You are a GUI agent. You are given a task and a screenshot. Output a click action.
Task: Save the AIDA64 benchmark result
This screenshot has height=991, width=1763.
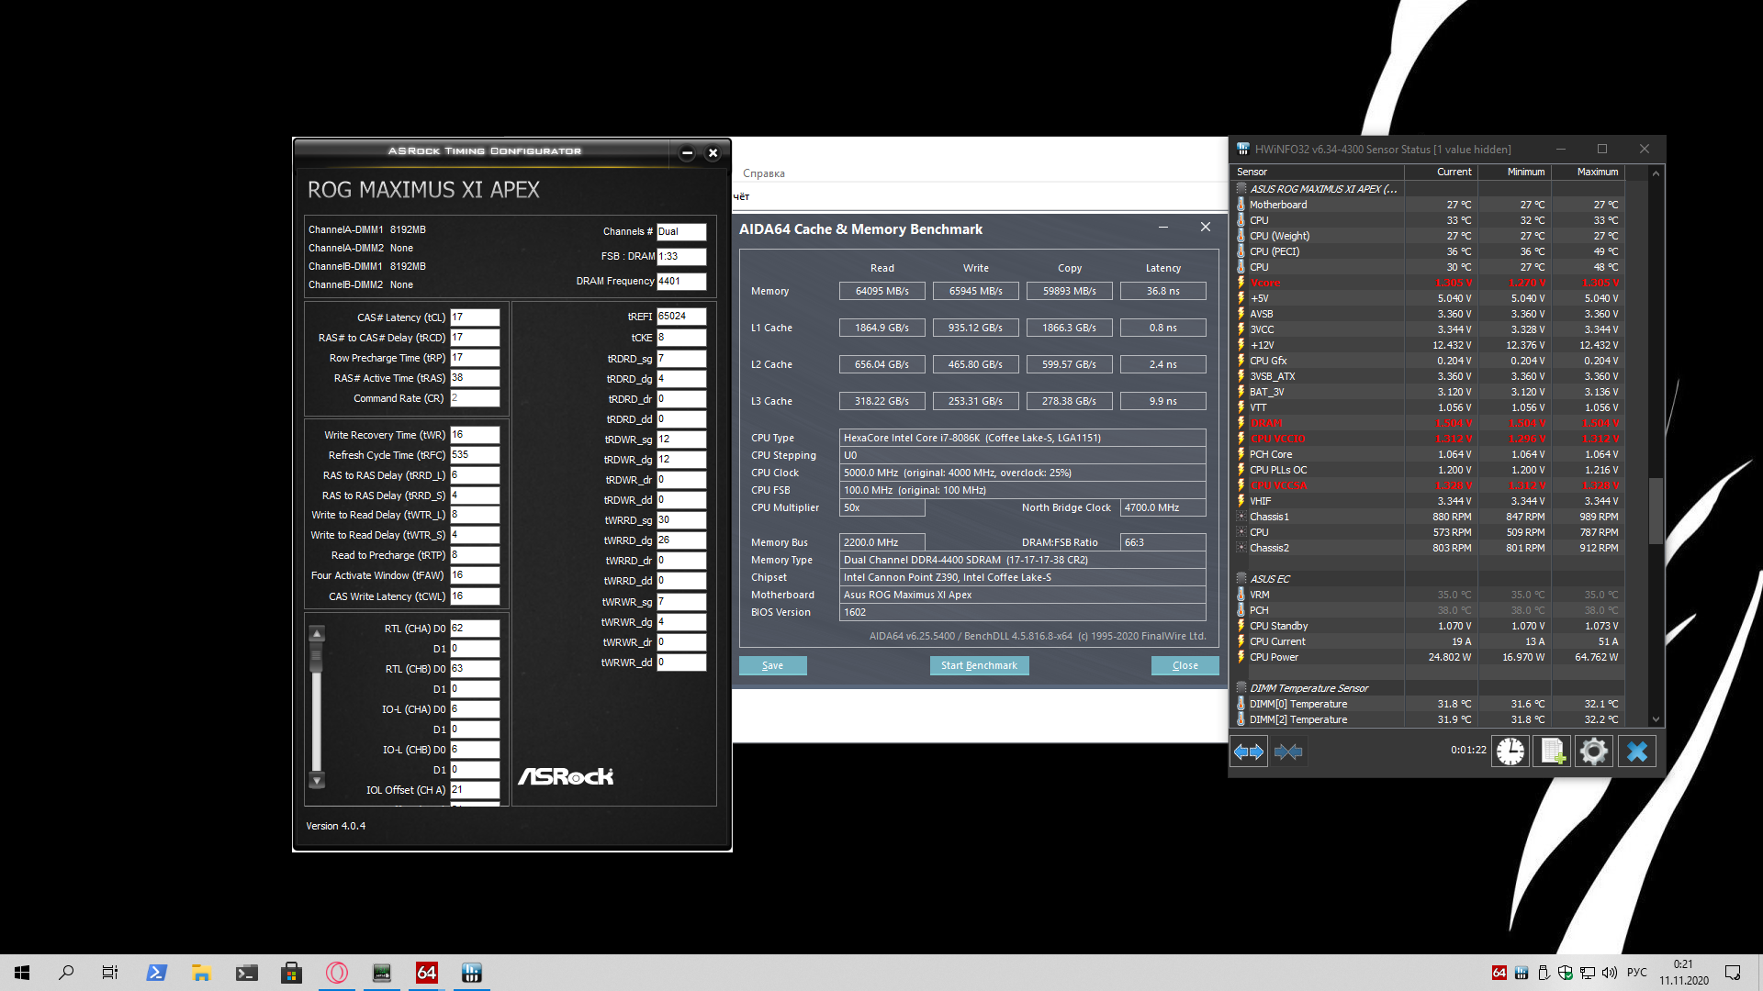[772, 665]
